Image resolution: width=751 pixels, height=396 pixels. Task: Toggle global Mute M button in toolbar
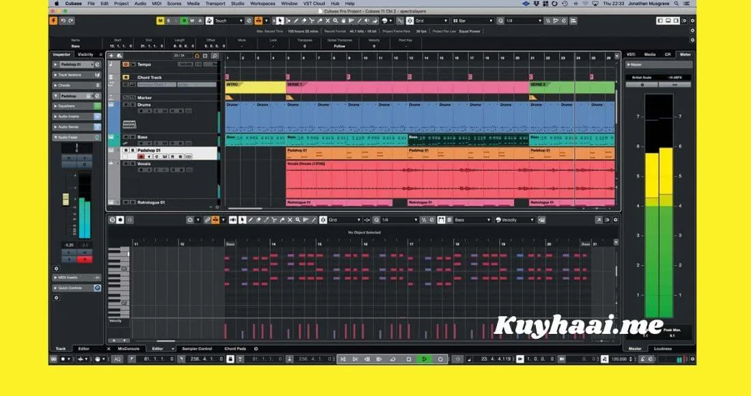[160, 20]
